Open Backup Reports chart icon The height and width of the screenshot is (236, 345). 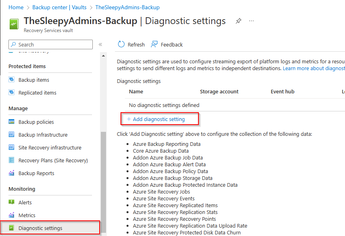[x=12, y=173]
